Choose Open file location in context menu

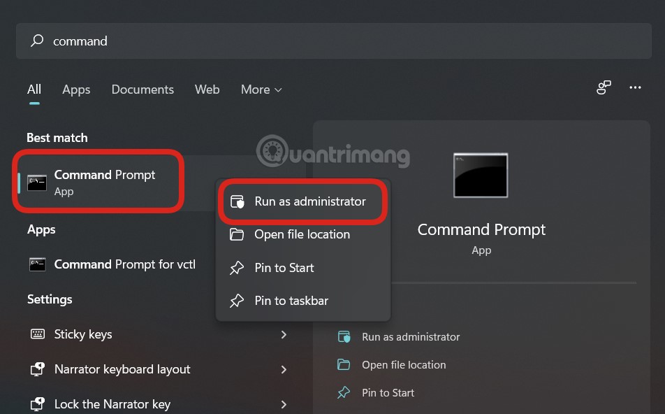303,234
